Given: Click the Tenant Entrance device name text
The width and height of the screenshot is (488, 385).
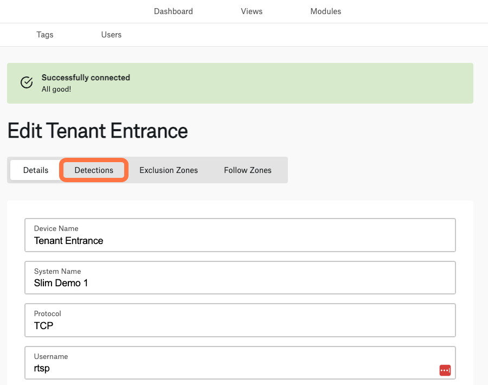Looking at the screenshot, I should (x=68, y=241).
